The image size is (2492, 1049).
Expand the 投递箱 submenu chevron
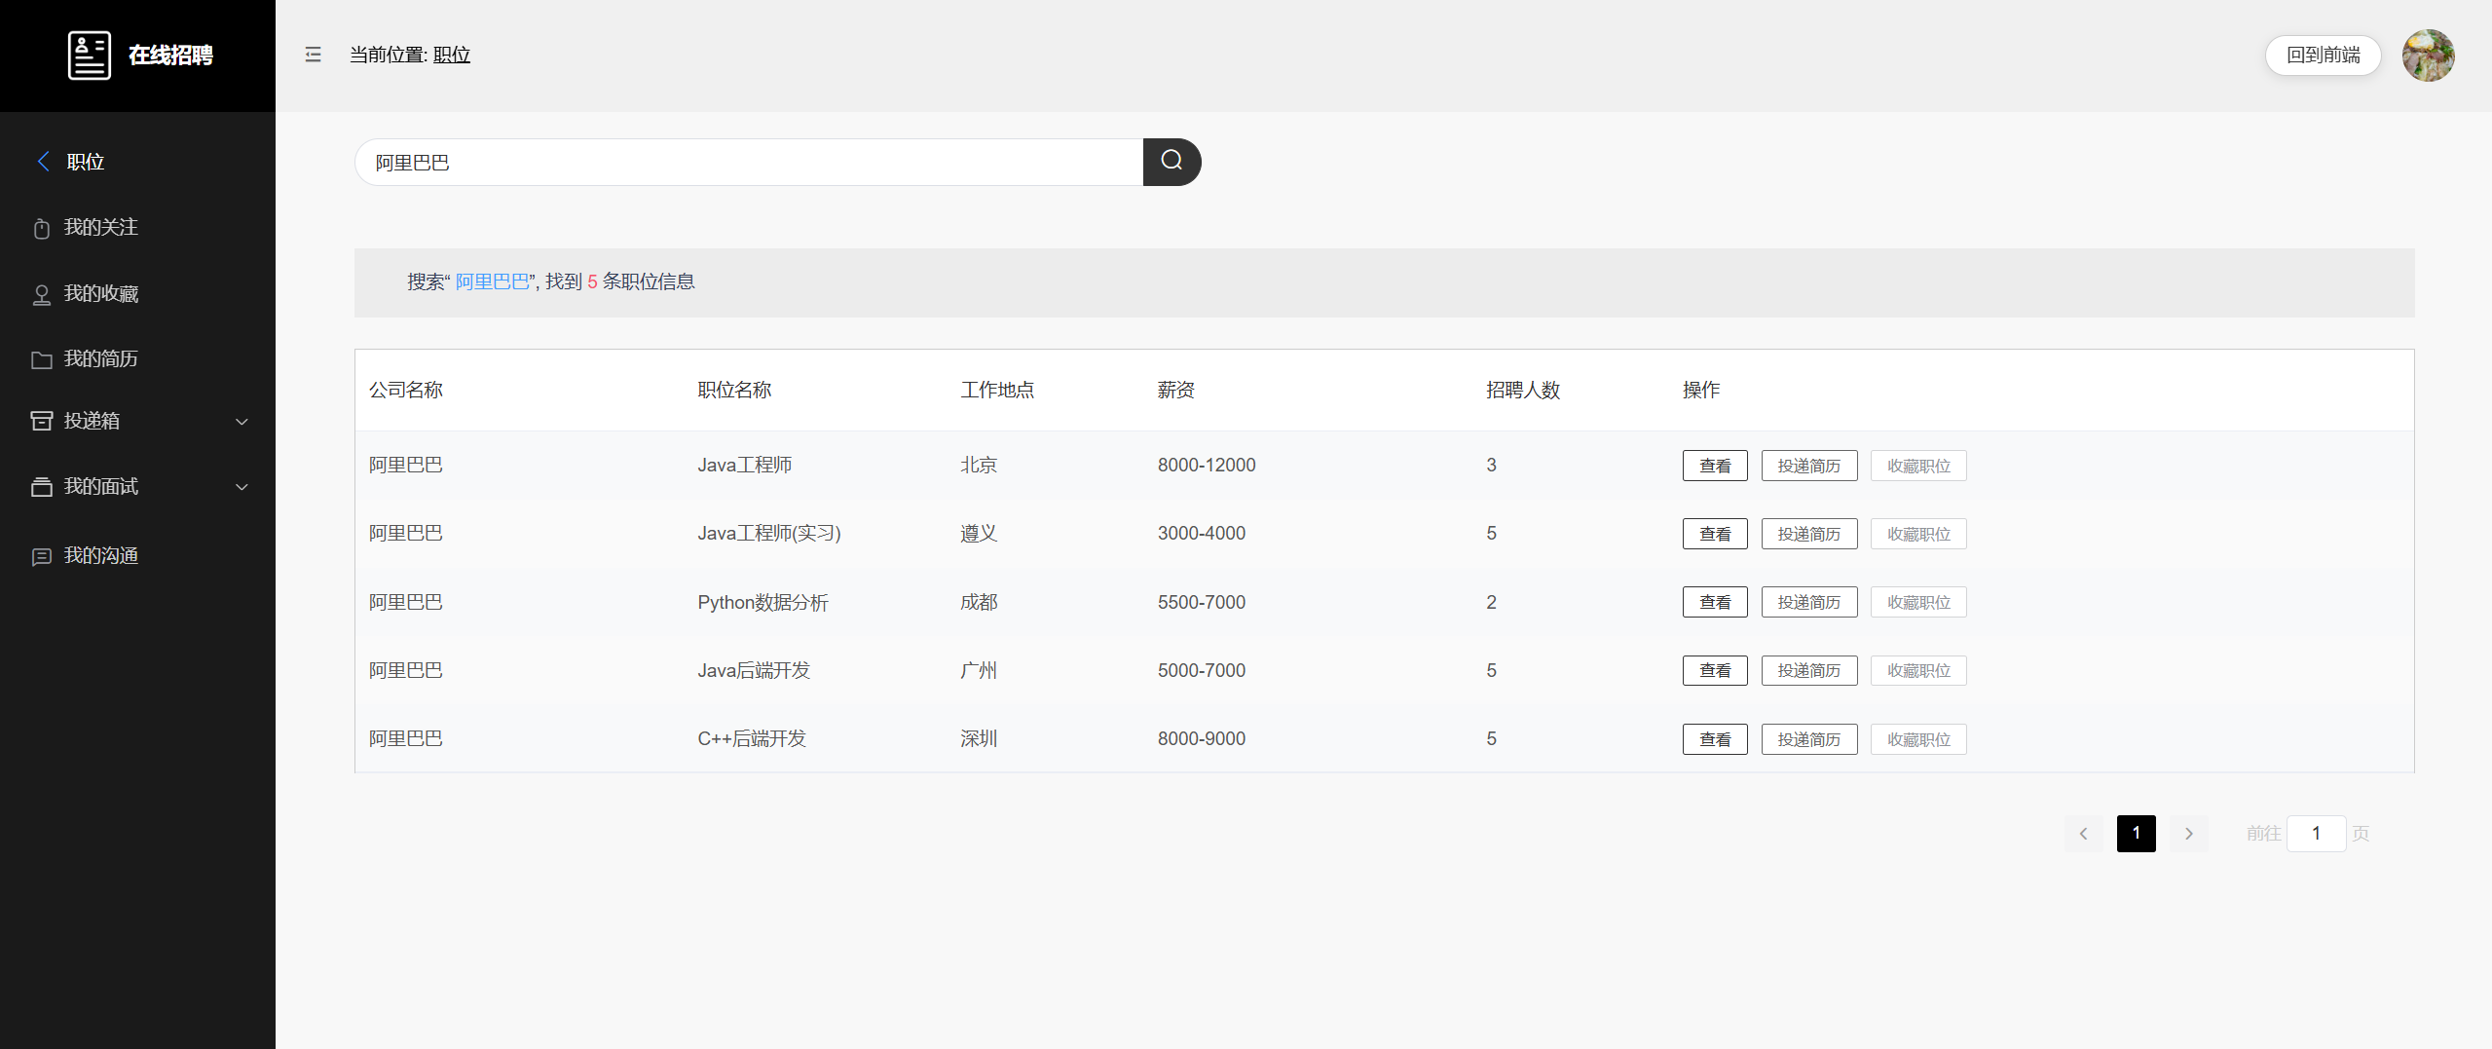point(242,422)
